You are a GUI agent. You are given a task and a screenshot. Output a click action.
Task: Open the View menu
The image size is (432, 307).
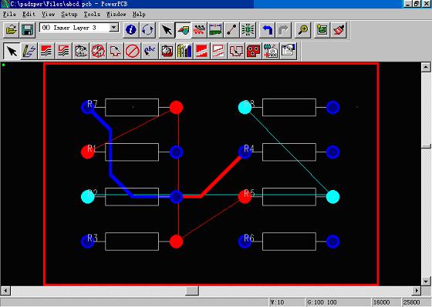[x=48, y=14]
